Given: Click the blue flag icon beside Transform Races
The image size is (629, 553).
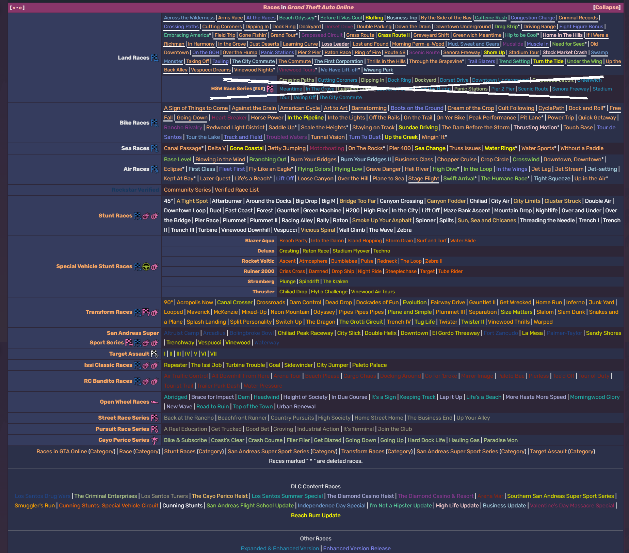Looking at the screenshot, I should (x=138, y=312).
